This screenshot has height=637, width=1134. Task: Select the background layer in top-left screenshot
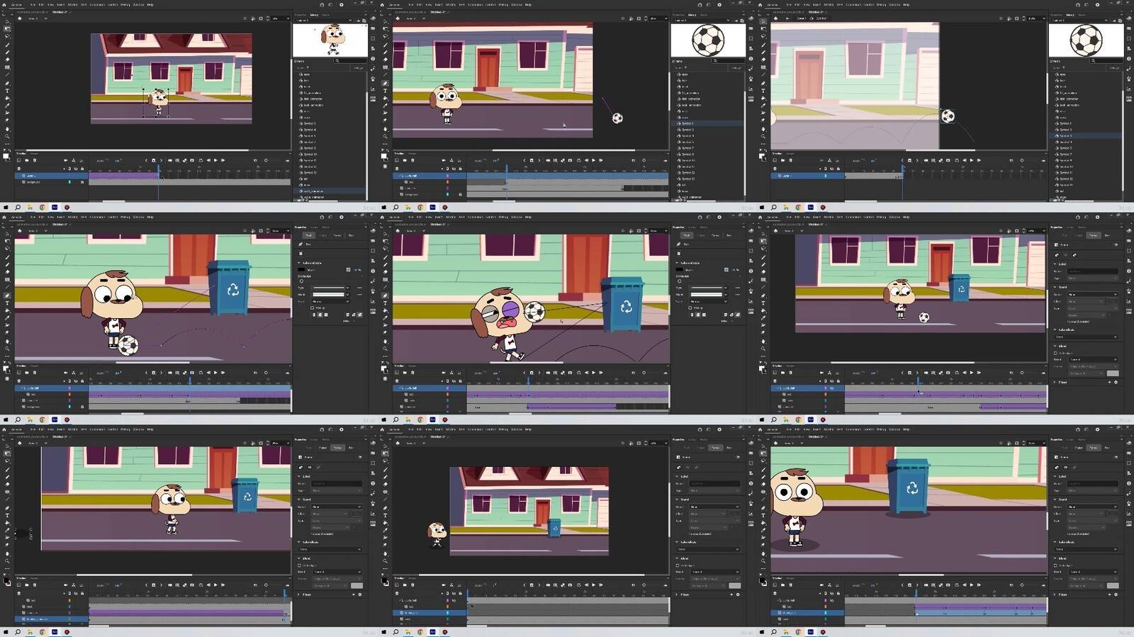(51, 182)
